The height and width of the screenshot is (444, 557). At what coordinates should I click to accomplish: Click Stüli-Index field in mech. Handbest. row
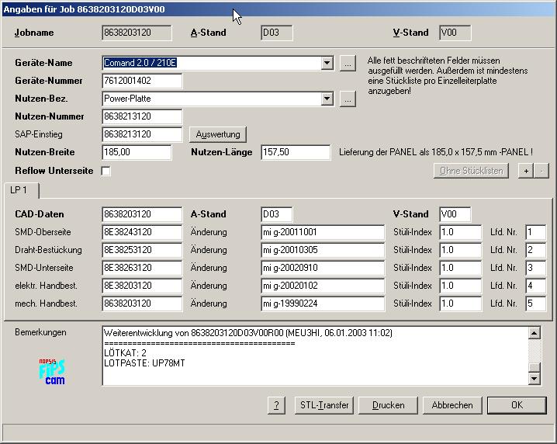[x=460, y=304]
